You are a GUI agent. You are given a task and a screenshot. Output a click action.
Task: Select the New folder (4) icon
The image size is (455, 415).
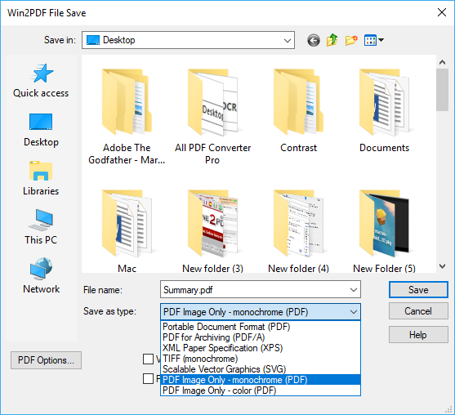(298, 231)
